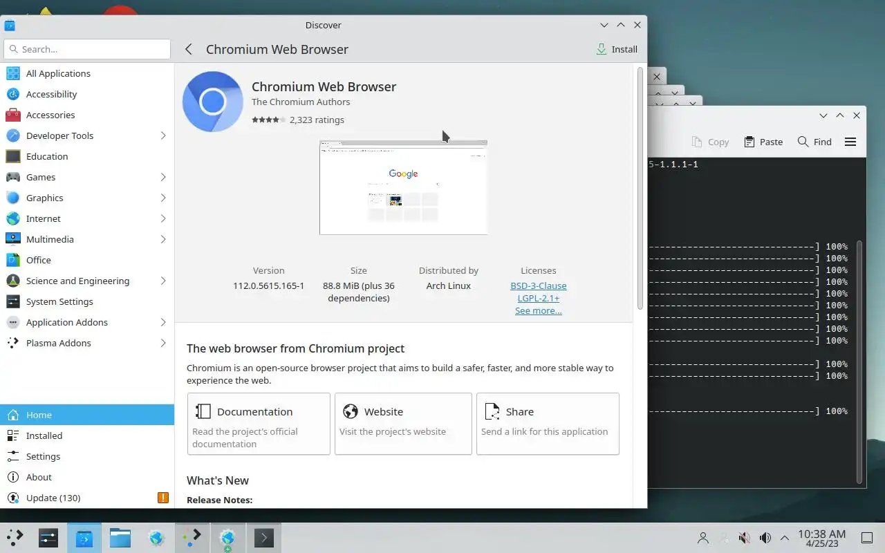Open Discover Settings in sidebar
This screenshot has height=553, width=885.
point(87,456)
